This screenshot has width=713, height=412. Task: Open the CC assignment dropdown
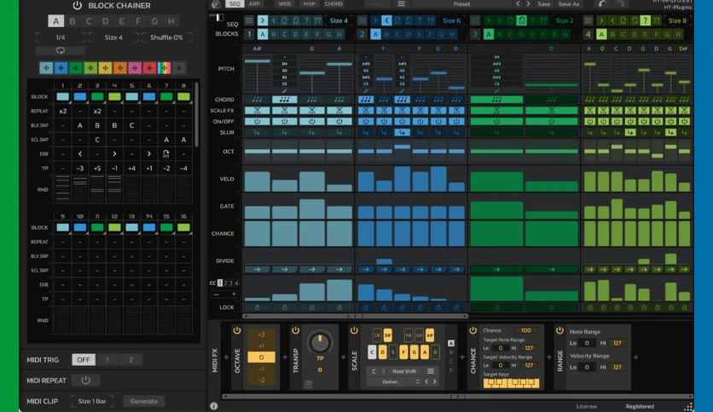click(x=224, y=294)
